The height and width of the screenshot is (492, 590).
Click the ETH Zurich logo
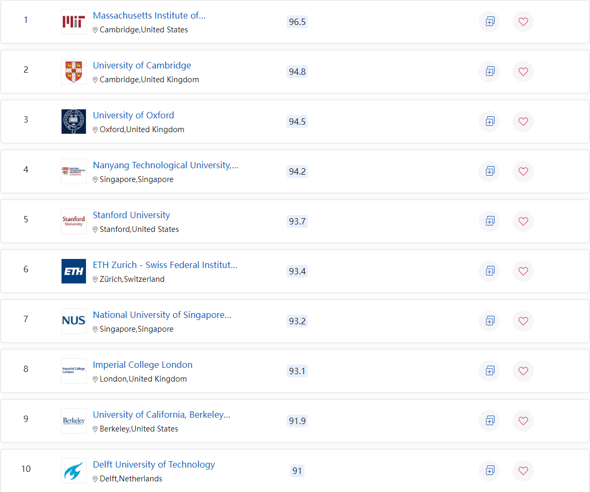74,271
